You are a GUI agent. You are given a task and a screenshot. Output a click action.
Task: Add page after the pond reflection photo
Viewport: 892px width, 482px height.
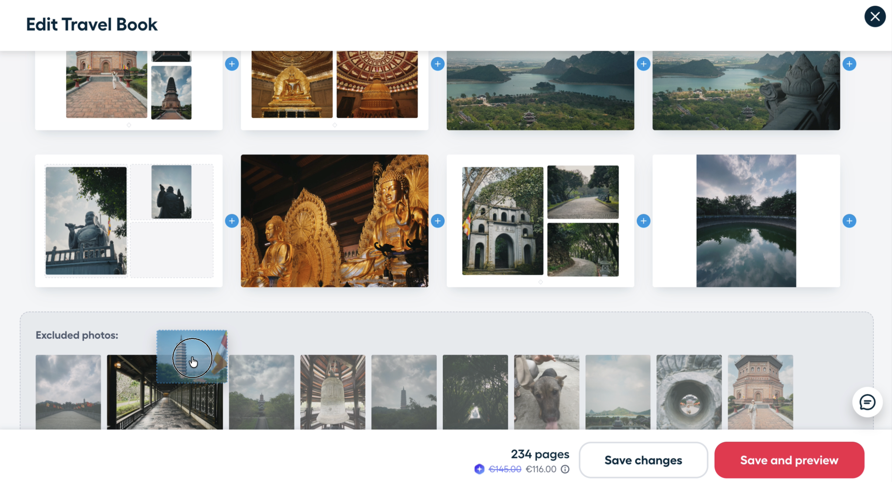(x=849, y=221)
